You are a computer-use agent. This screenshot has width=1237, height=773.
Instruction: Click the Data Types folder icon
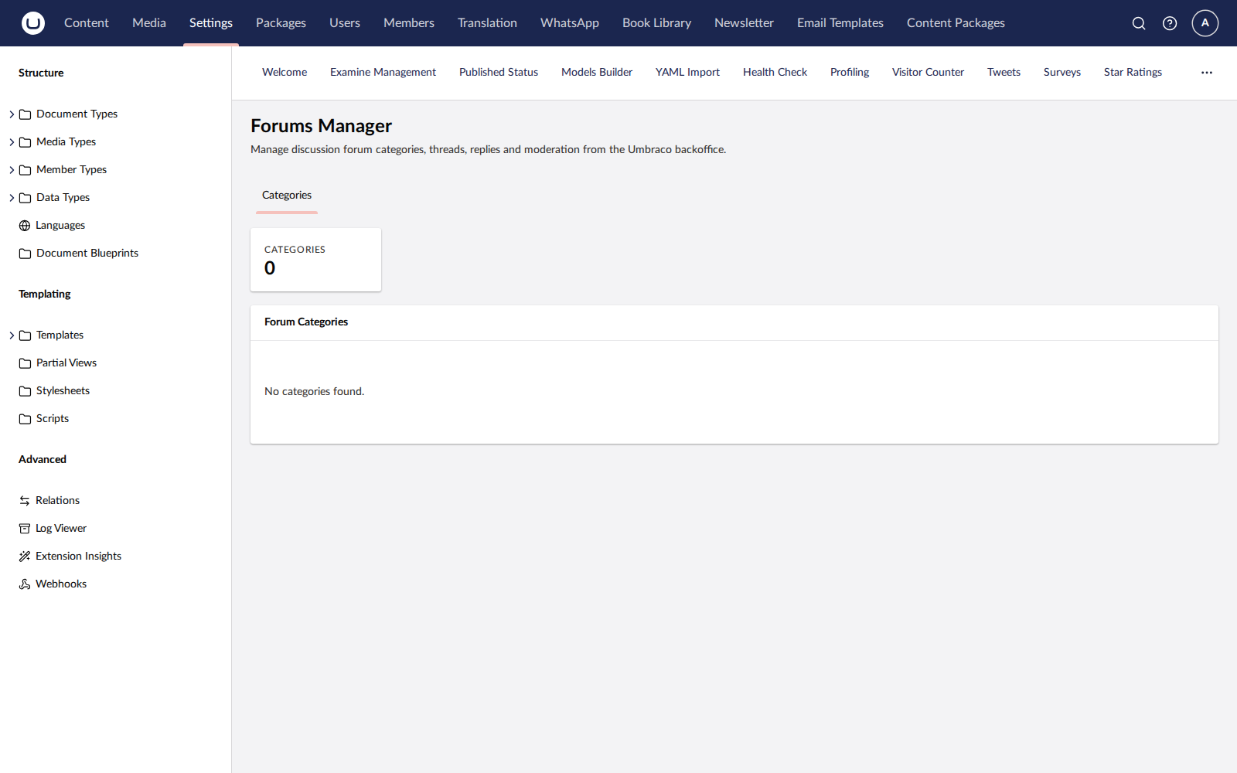[25, 198]
